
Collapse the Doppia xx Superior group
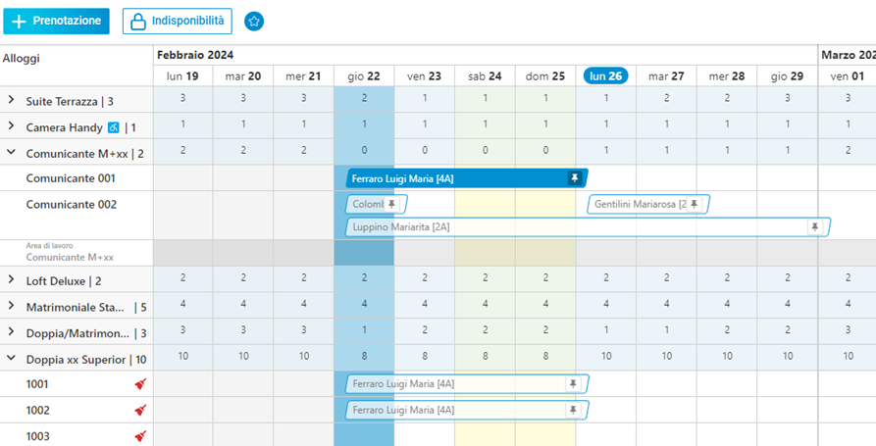click(11, 359)
